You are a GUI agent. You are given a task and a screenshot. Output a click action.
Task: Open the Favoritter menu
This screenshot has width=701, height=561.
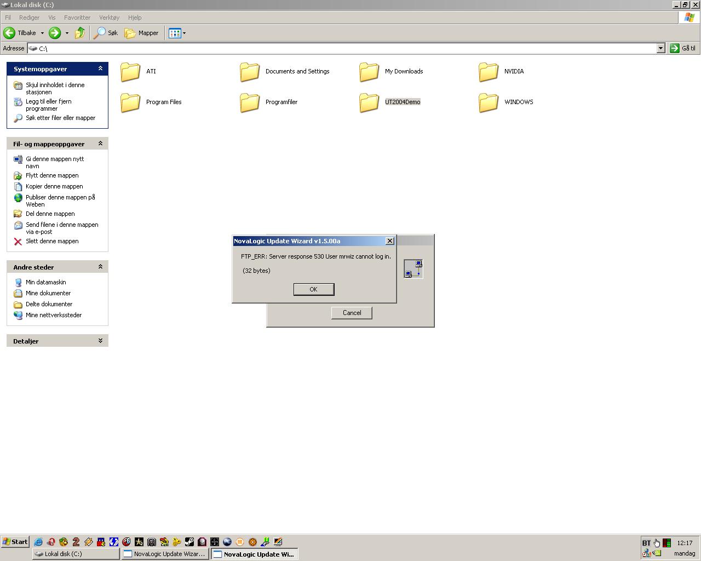click(x=77, y=18)
